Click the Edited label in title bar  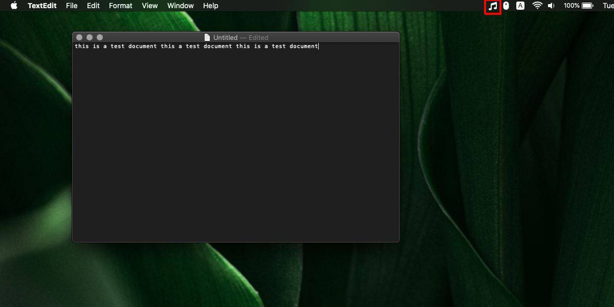point(258,37)
